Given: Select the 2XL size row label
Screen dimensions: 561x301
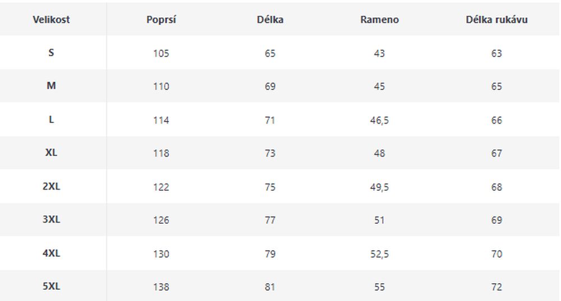Looking at the screenshot, I should [51, 186].
